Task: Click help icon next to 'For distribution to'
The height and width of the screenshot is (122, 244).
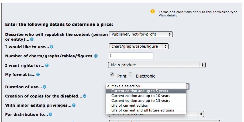Action: click(50, 114)
